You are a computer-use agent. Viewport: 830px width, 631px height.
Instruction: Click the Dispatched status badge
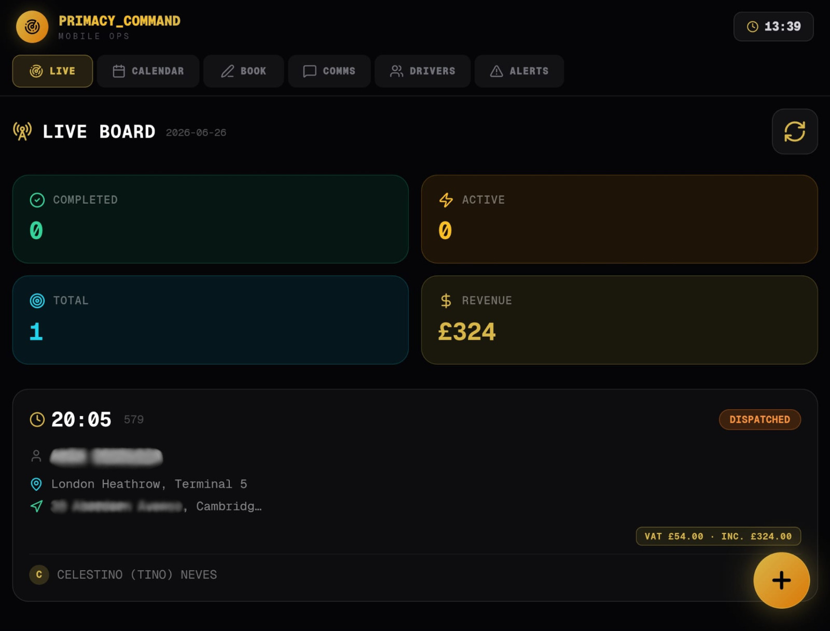[x=759, y=420]
